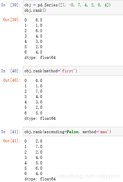Click the 'In [40]:' prompt label
Screen dimensions: 123x182
click(x=11, y=71)
